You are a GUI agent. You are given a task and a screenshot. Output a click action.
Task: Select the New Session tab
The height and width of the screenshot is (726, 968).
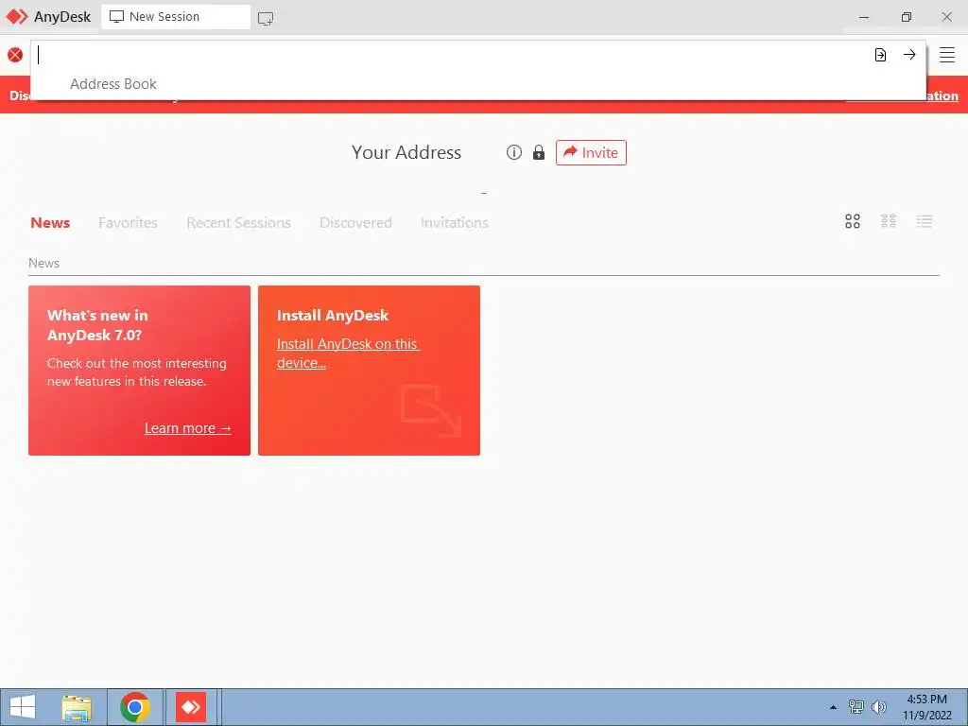(x=175, y=17)
